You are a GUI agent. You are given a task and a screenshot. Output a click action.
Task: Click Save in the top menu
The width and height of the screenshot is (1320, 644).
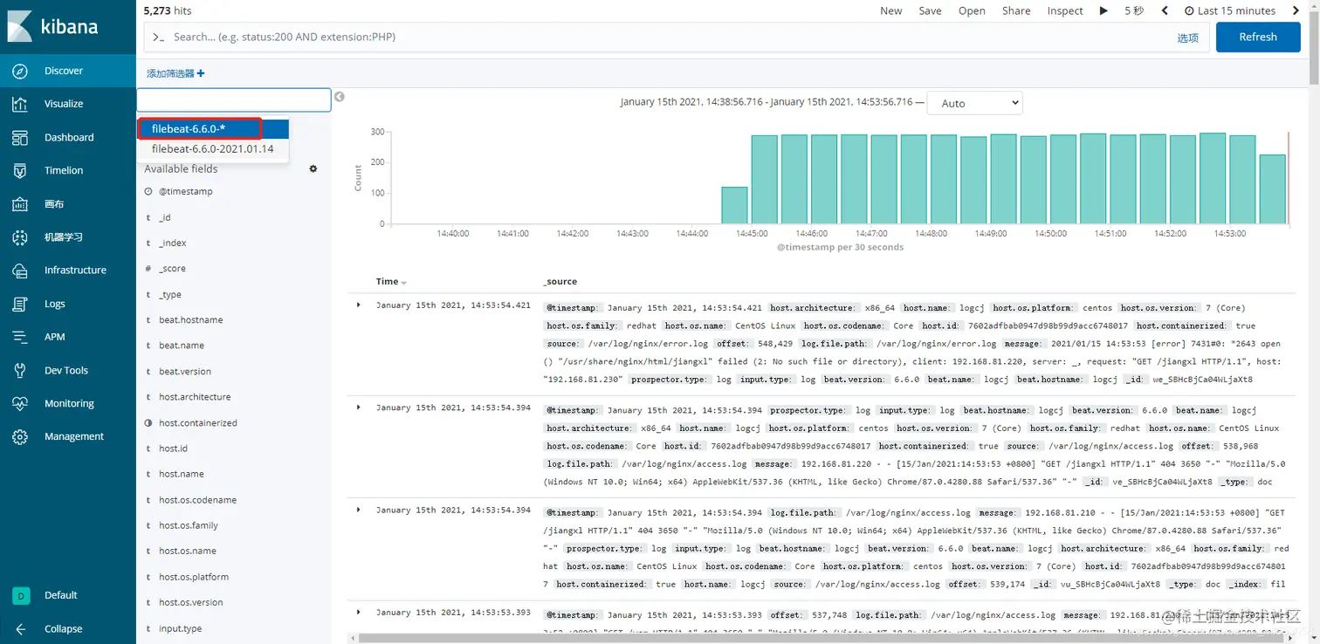click(x=930, y=10)
